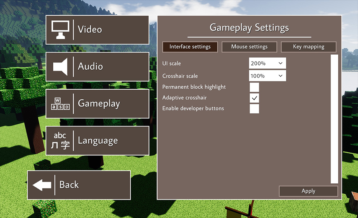
Task: Select the Audio text in the menu
Action: [90, 67]
